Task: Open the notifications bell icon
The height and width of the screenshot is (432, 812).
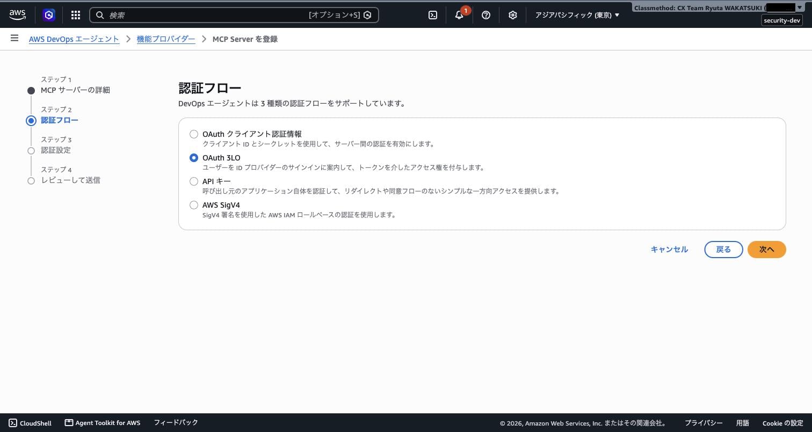Action: [459, 15]
